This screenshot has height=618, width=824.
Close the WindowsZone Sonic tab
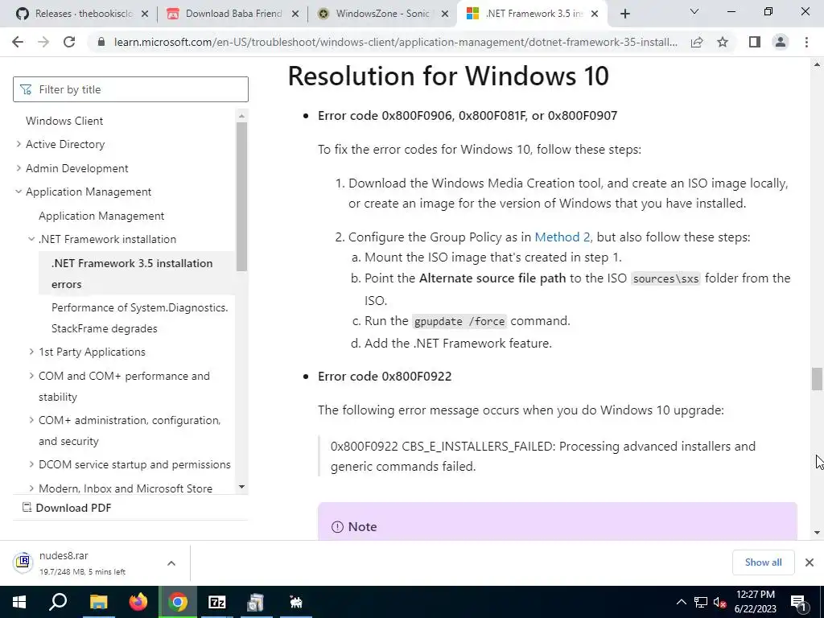point(445,14)
